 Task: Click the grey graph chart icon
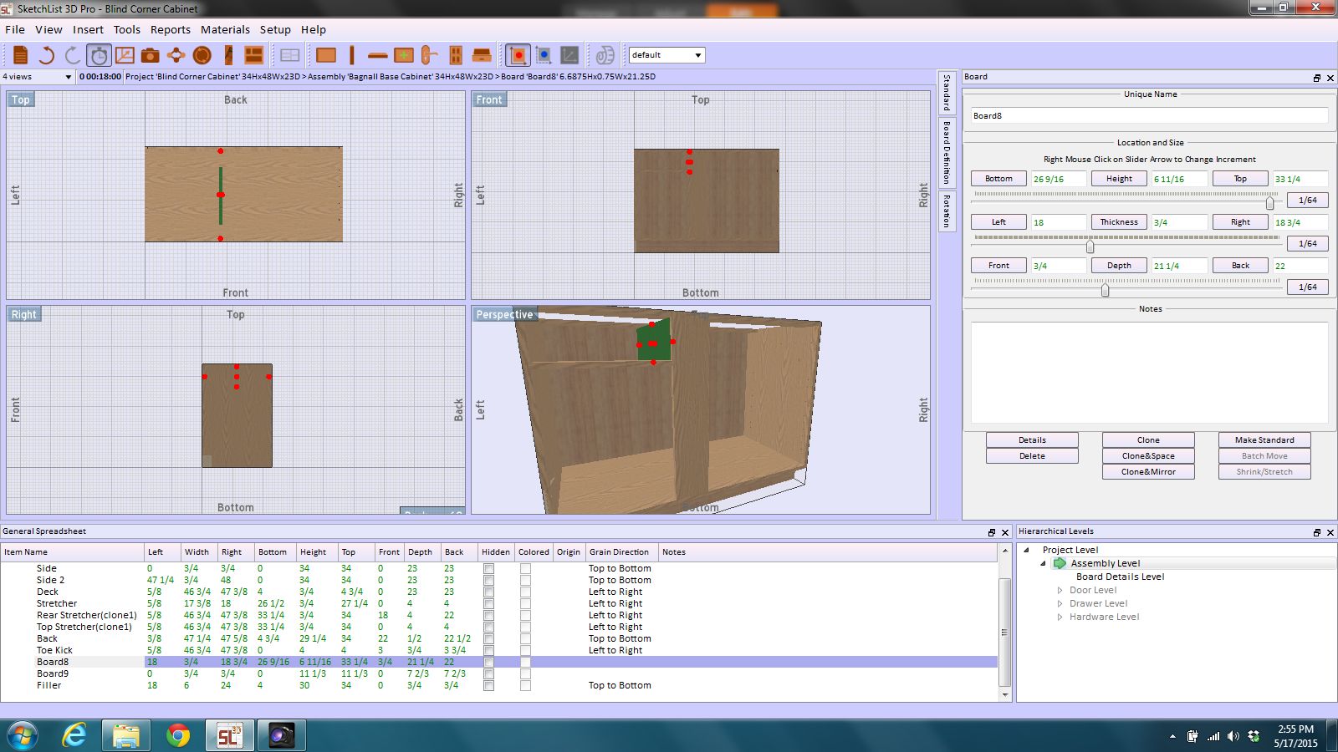pos(569,55)
